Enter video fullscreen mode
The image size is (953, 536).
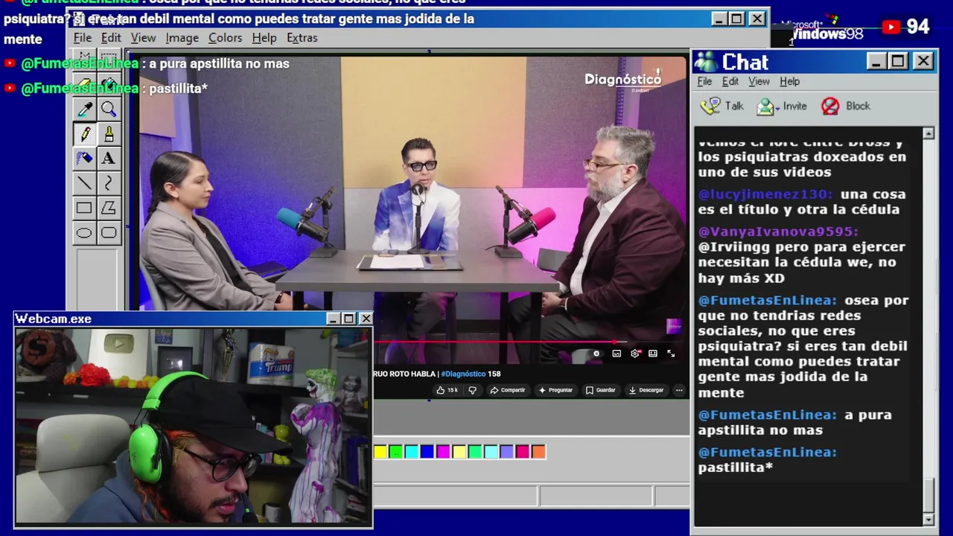pos(671,354)
